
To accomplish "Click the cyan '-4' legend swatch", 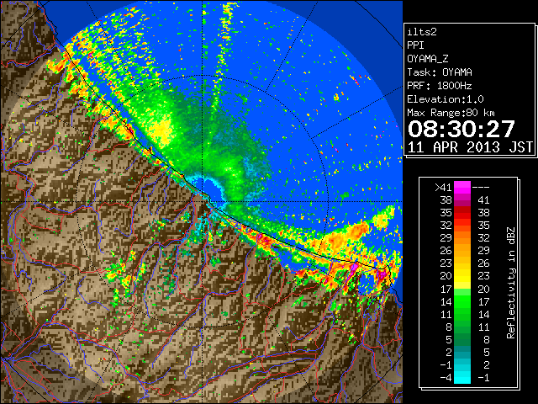I will pyautogui.click(x=462, y=378).
